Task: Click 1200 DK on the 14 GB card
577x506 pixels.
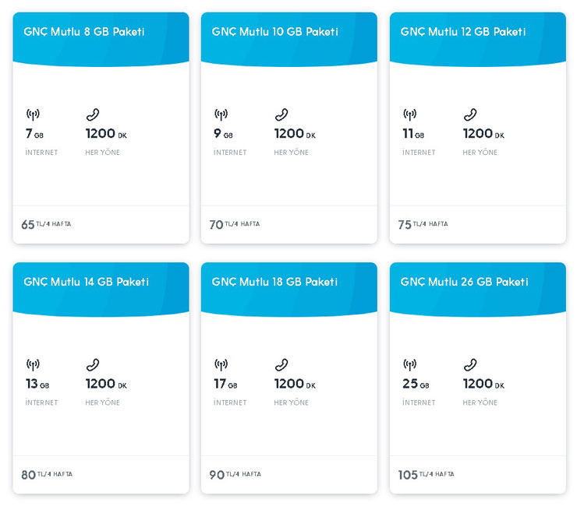Action: [x=106, y=384]
